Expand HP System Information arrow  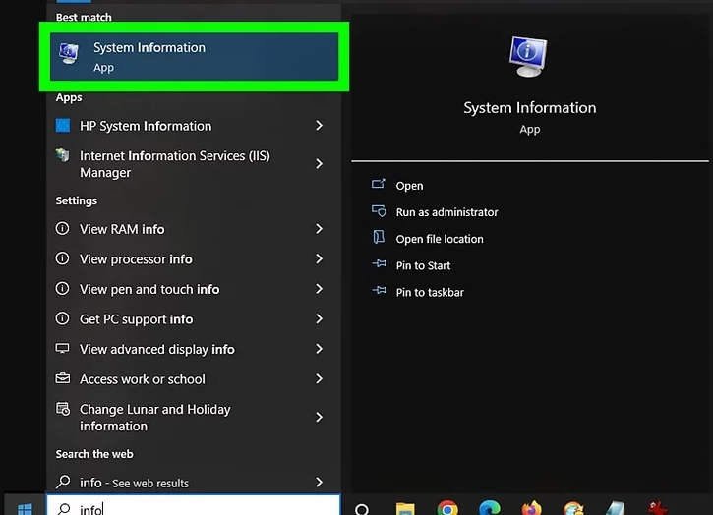(320, 126)
